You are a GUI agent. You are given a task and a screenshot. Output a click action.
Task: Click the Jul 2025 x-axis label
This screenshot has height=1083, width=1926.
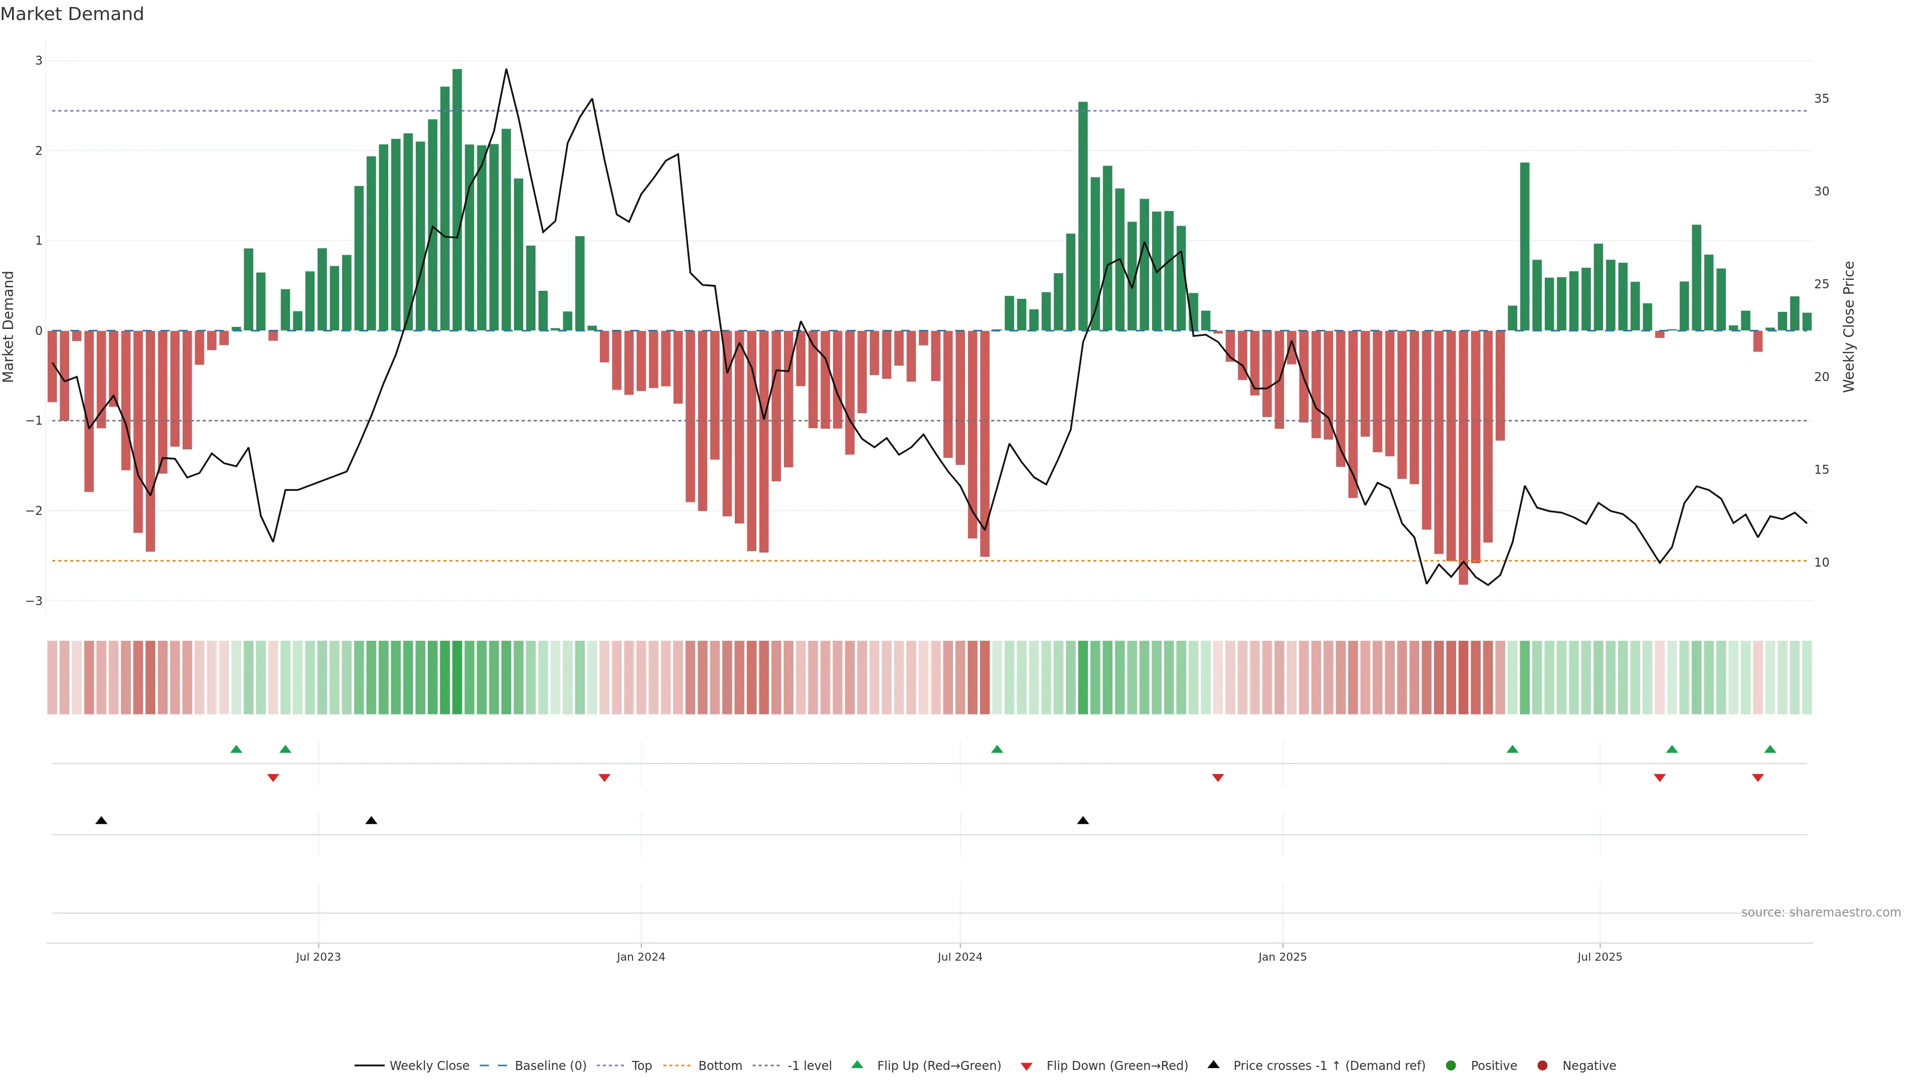pos(1599,957)
